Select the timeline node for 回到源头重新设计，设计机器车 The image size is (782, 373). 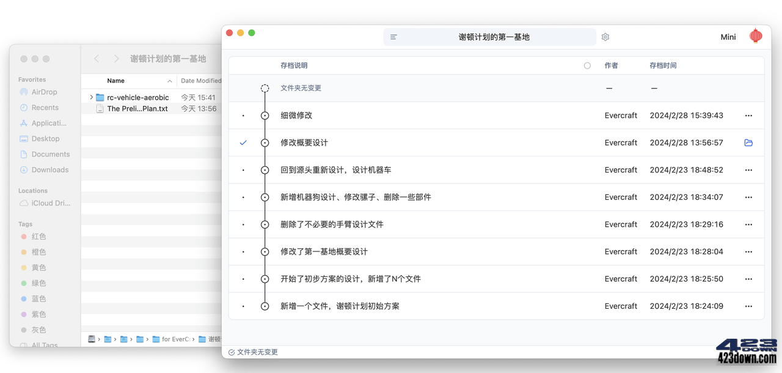pyautogui.click(x=265, y=169)
